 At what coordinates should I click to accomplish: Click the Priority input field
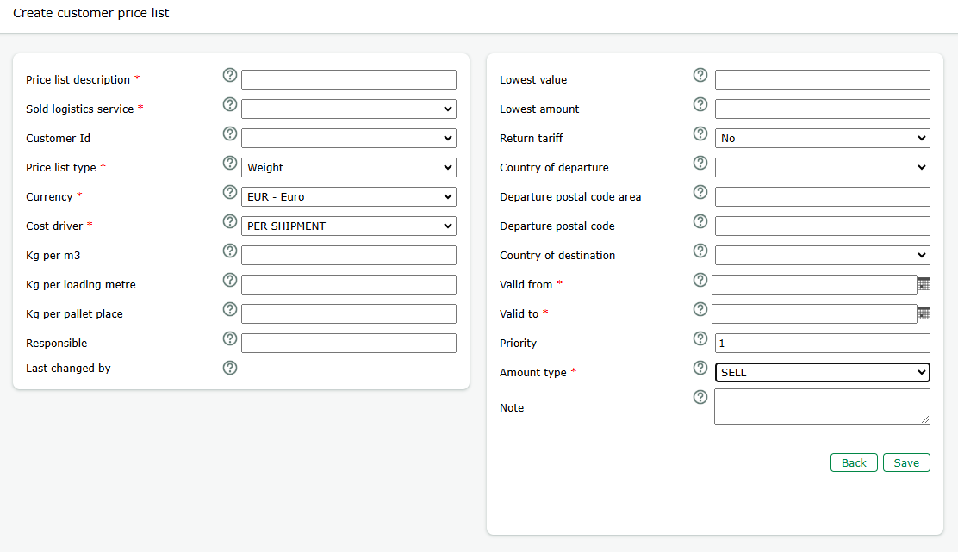click(822, 344)
